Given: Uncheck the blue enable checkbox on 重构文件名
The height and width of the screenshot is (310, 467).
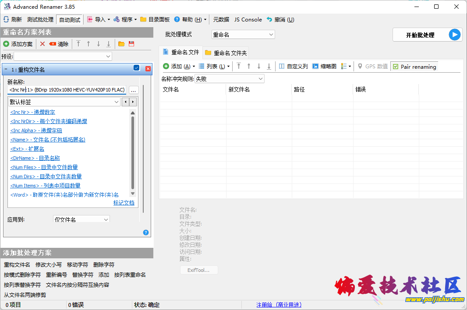Looking at the screenshot, I should tap(136, 68).
